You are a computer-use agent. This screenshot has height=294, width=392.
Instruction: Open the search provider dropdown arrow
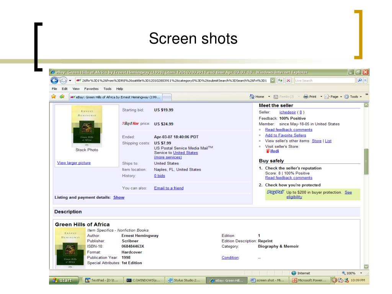click(365, 80)
